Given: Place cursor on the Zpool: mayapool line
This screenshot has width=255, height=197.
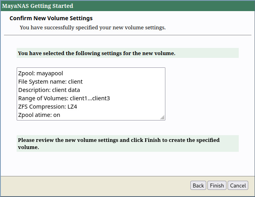Looking at the screenshot, I should point(40,73).
